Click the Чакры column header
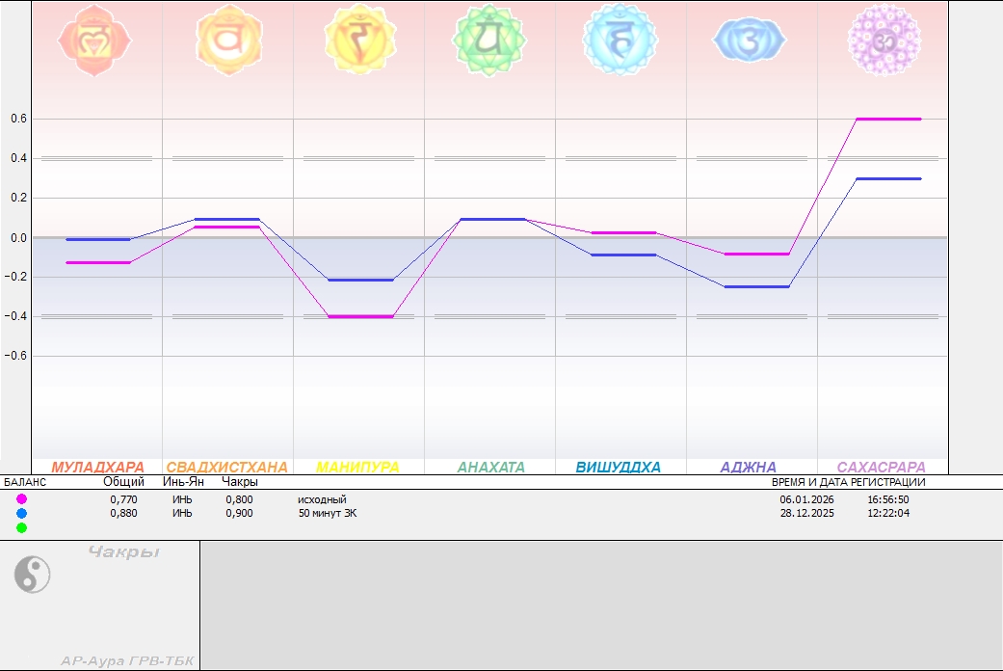1003x671 pixels. [x=240, y=481]
